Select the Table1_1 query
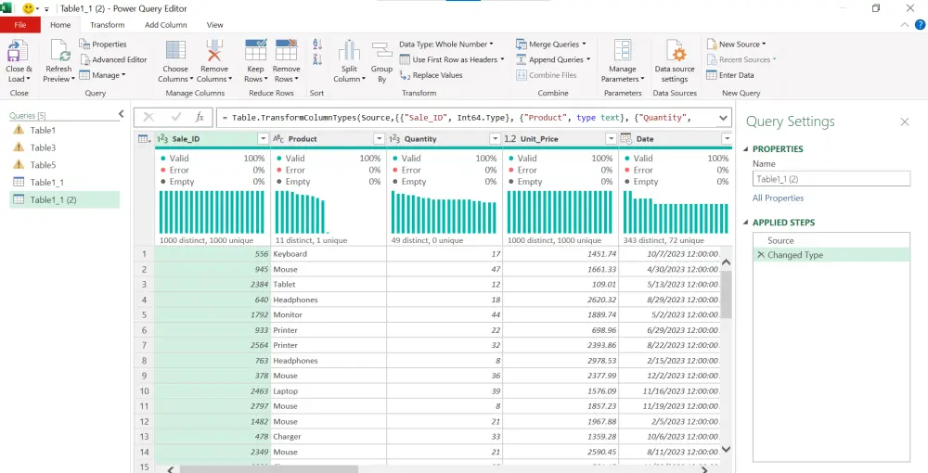The width and height of the screenshot is (928, 473). click(x=65, y=182)
